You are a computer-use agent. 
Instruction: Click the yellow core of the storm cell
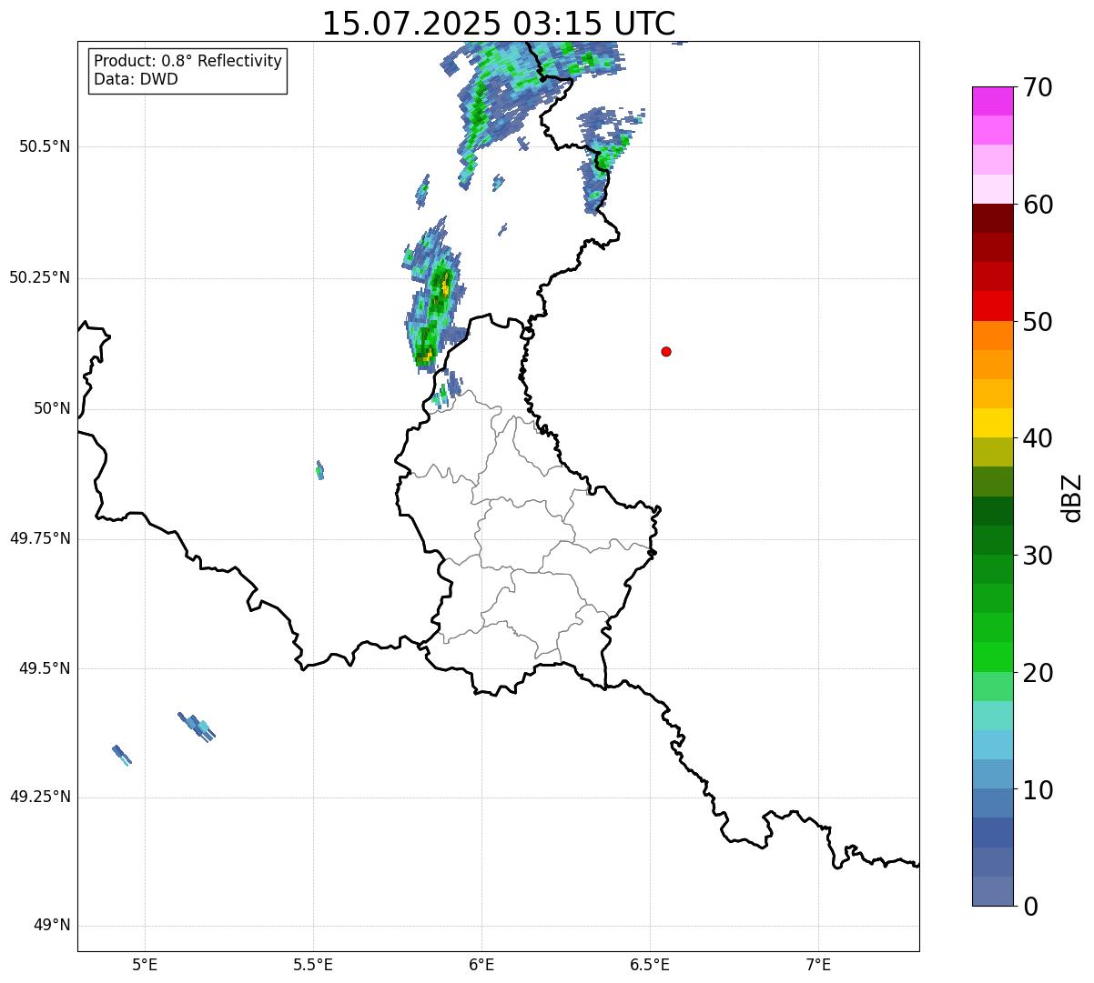point(445,287)
